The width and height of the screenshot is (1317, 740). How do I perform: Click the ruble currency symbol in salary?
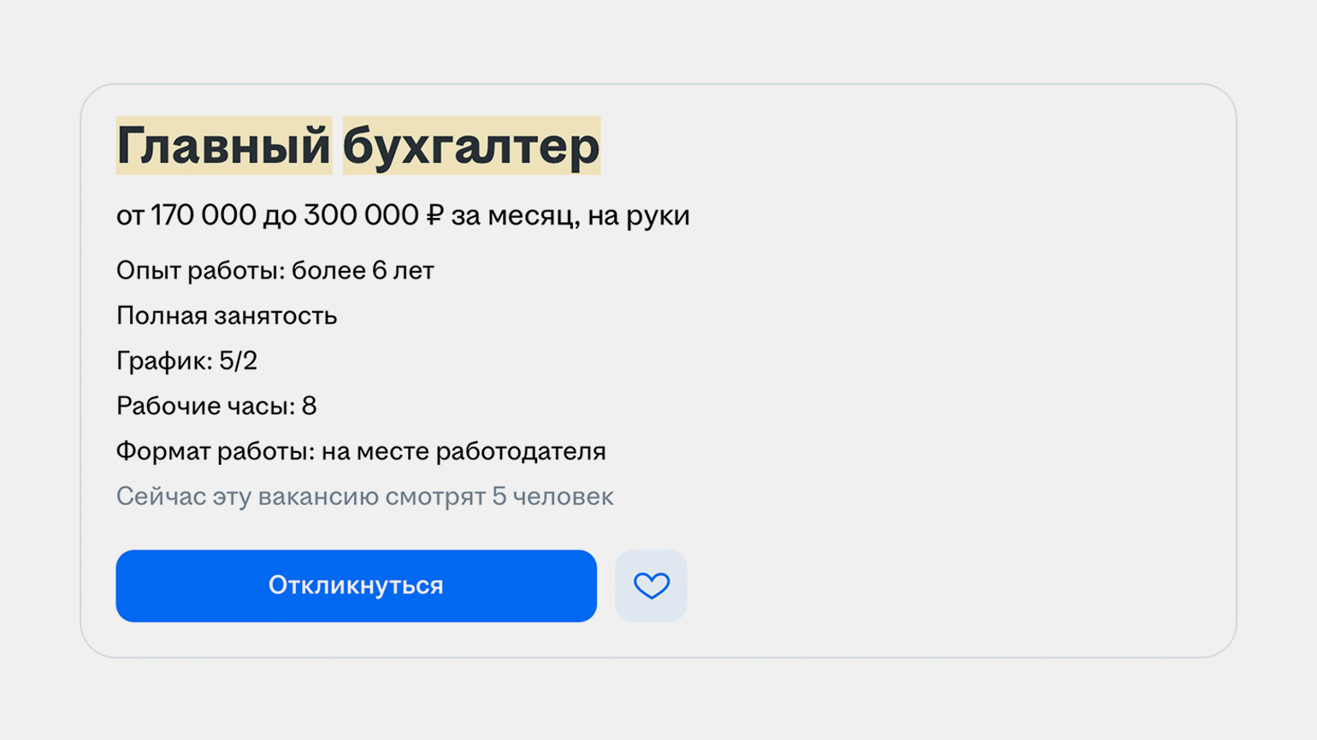(x=434, y=215)
